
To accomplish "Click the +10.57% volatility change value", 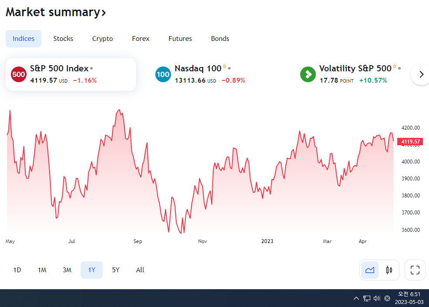I will point(373,80).
